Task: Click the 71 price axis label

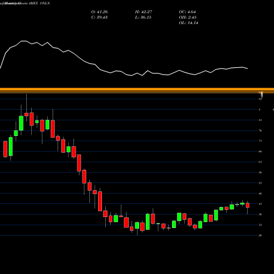Action: point(260,141)
